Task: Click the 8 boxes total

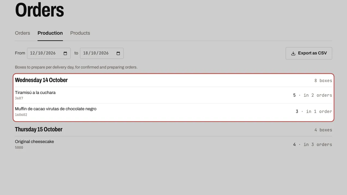Action: 323,81
